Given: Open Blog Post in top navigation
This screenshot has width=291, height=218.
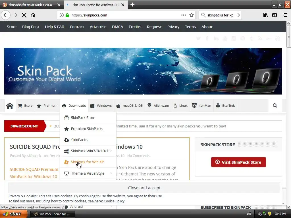Looking at the screenshot, I should click(31, 27).
